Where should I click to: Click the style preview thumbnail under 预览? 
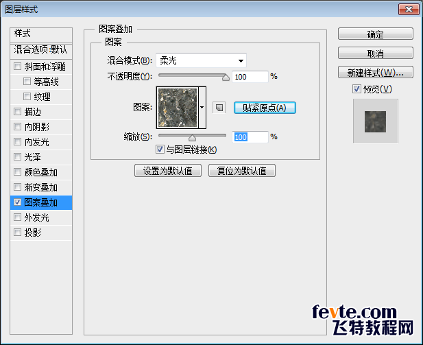375,121
